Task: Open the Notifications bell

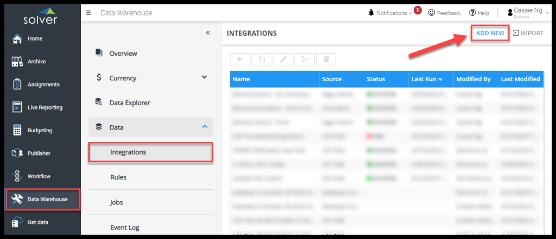Action: pos(371,12)
